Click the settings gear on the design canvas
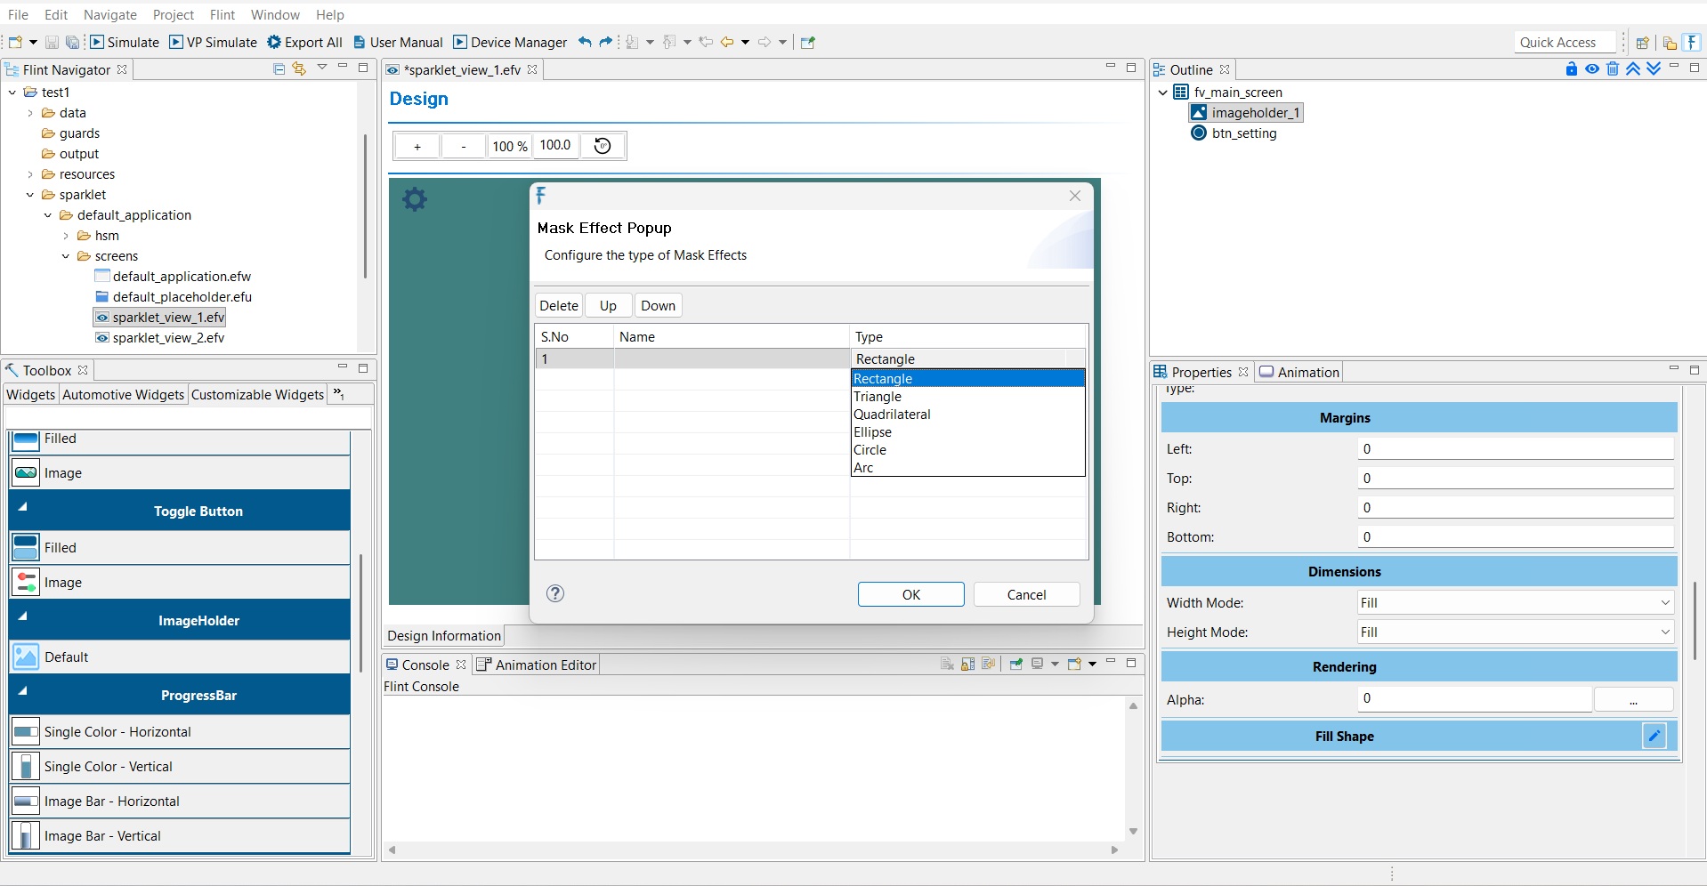Image resolution: width=1707 pixels, height=886 pixels. (x=415, y=198)
